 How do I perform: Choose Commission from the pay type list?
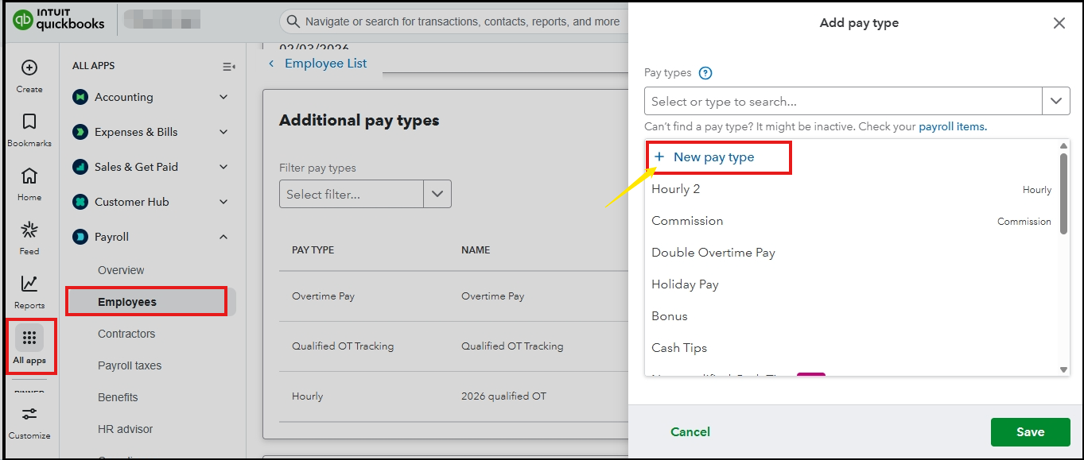(687, 221)
